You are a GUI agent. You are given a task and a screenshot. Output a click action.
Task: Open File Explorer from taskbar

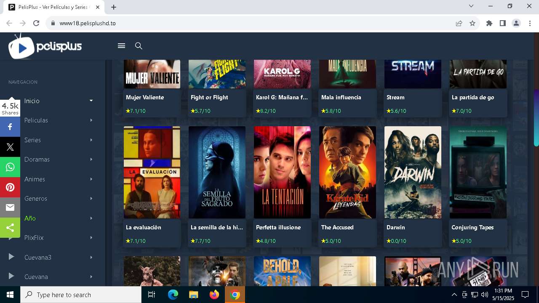tap(194, 295)
